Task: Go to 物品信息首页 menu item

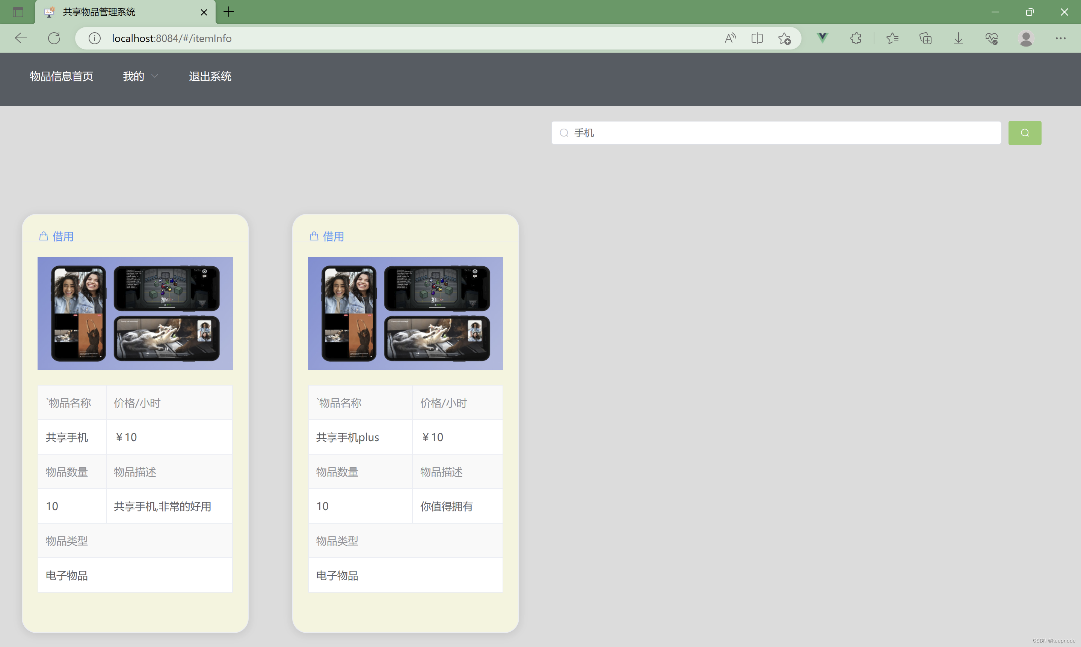Action: (62, 76)
